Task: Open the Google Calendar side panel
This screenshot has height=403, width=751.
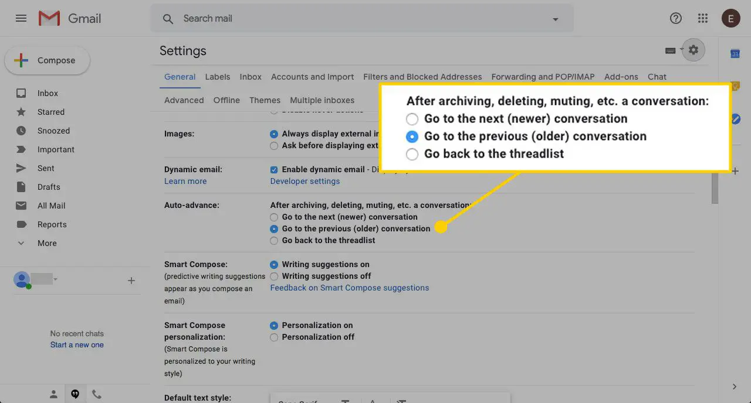Action: 735,53
